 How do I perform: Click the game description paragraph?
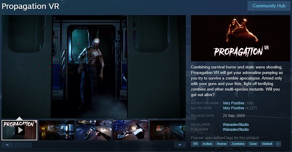point(237,81)
